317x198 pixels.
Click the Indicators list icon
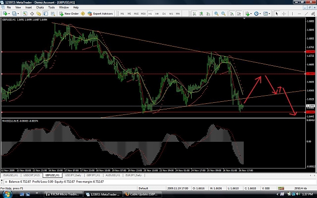pyautogui.click(x=248, y=14)
